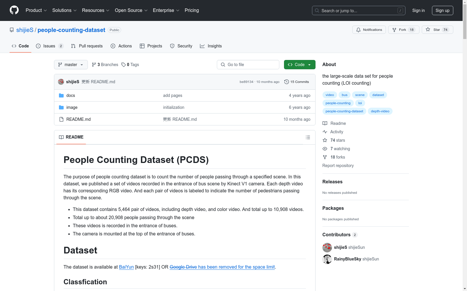View the 7 watching list

click(x=340, y=149)
